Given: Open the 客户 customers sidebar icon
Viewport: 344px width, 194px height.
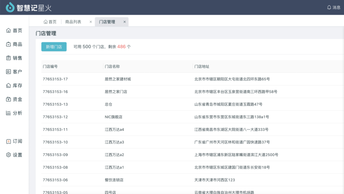Looking at the screenshot, I should 9,72.
